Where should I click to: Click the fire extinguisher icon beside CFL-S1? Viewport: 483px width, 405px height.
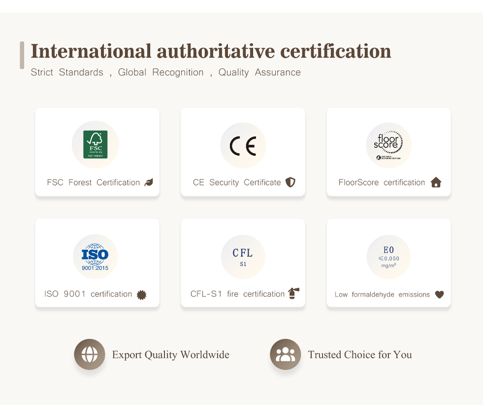point(293,293)
